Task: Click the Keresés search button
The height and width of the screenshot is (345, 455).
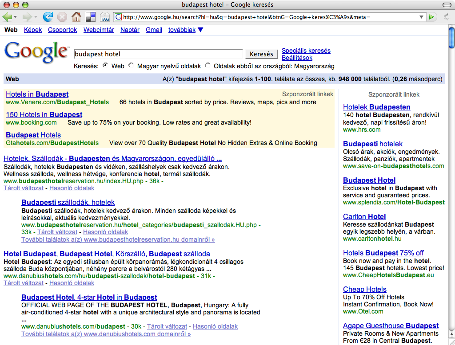Action: (261, 54)
